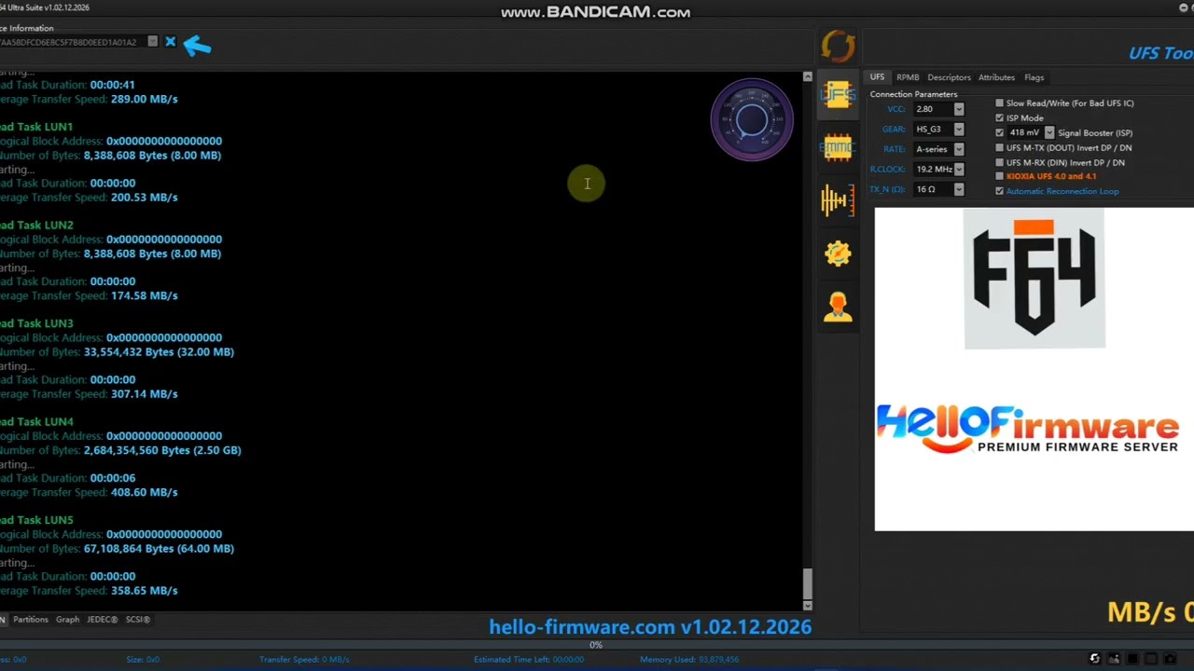Click the Connection Parameters group label
1194x671 pixels.
(x=913, y=94)
